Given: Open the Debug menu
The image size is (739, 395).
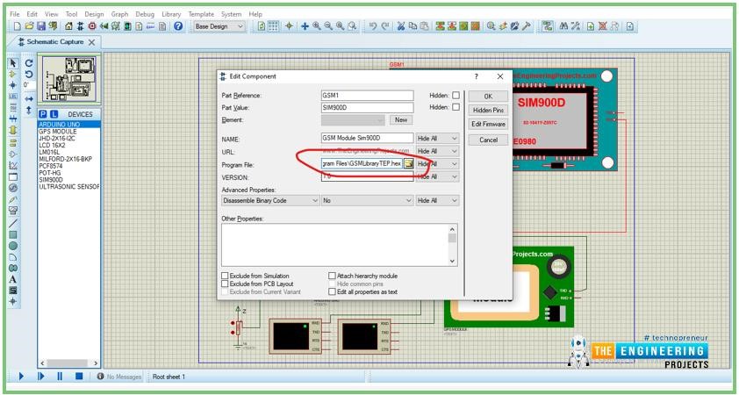Looking at the screenshot, I should click(x=145, y=14).
